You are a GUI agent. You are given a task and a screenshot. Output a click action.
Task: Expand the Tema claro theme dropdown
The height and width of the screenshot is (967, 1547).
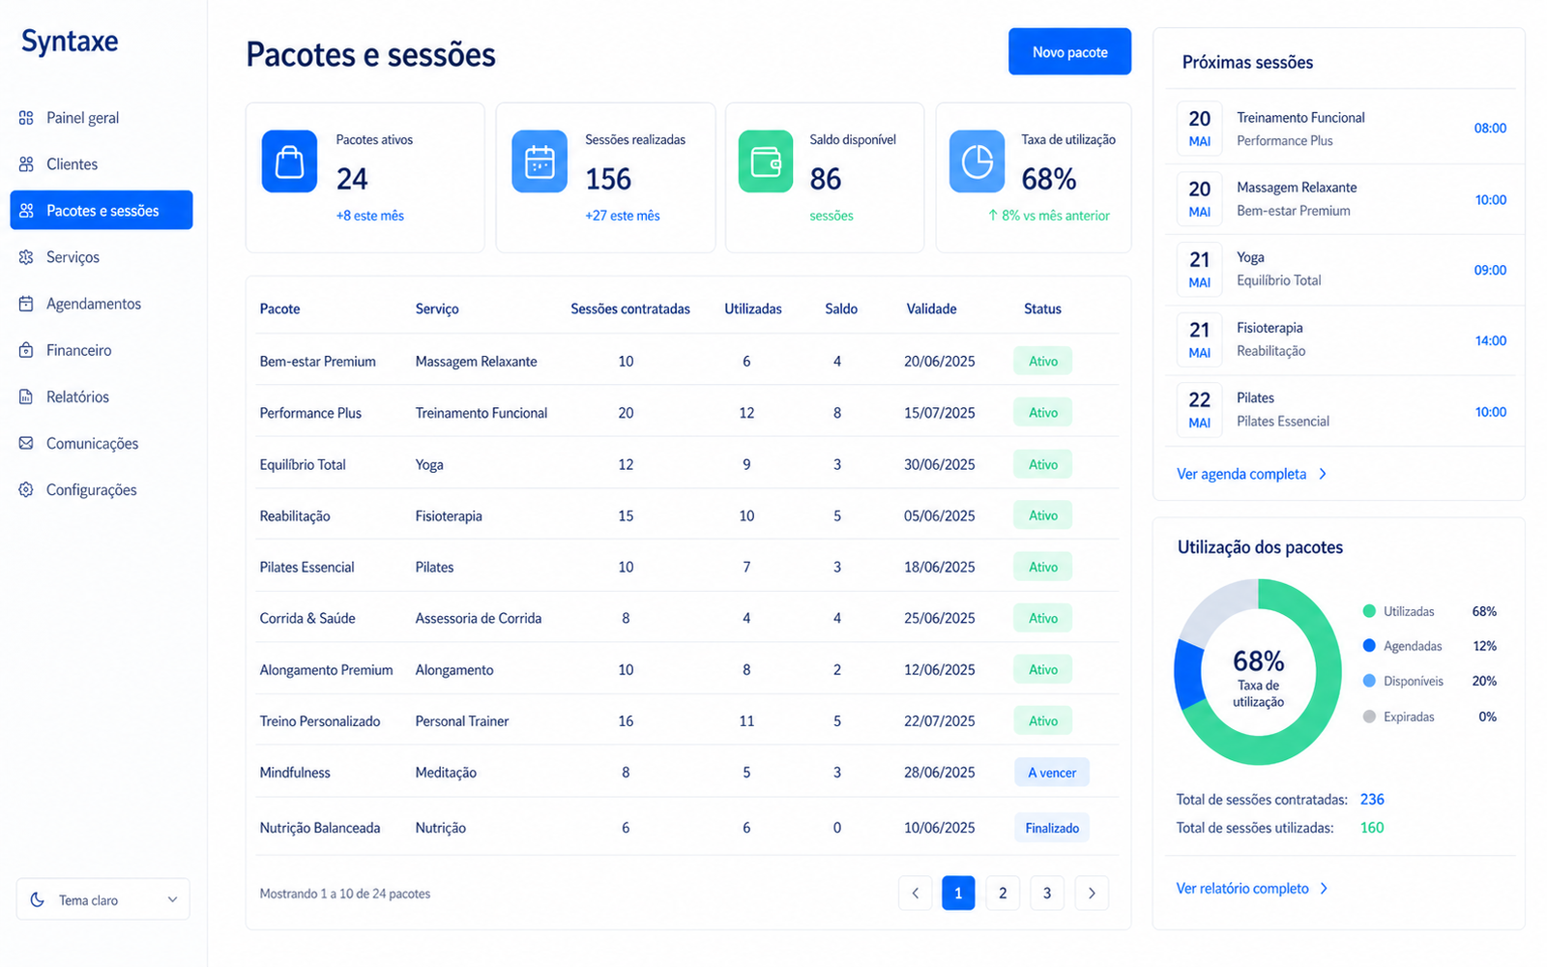pos(102,899)
